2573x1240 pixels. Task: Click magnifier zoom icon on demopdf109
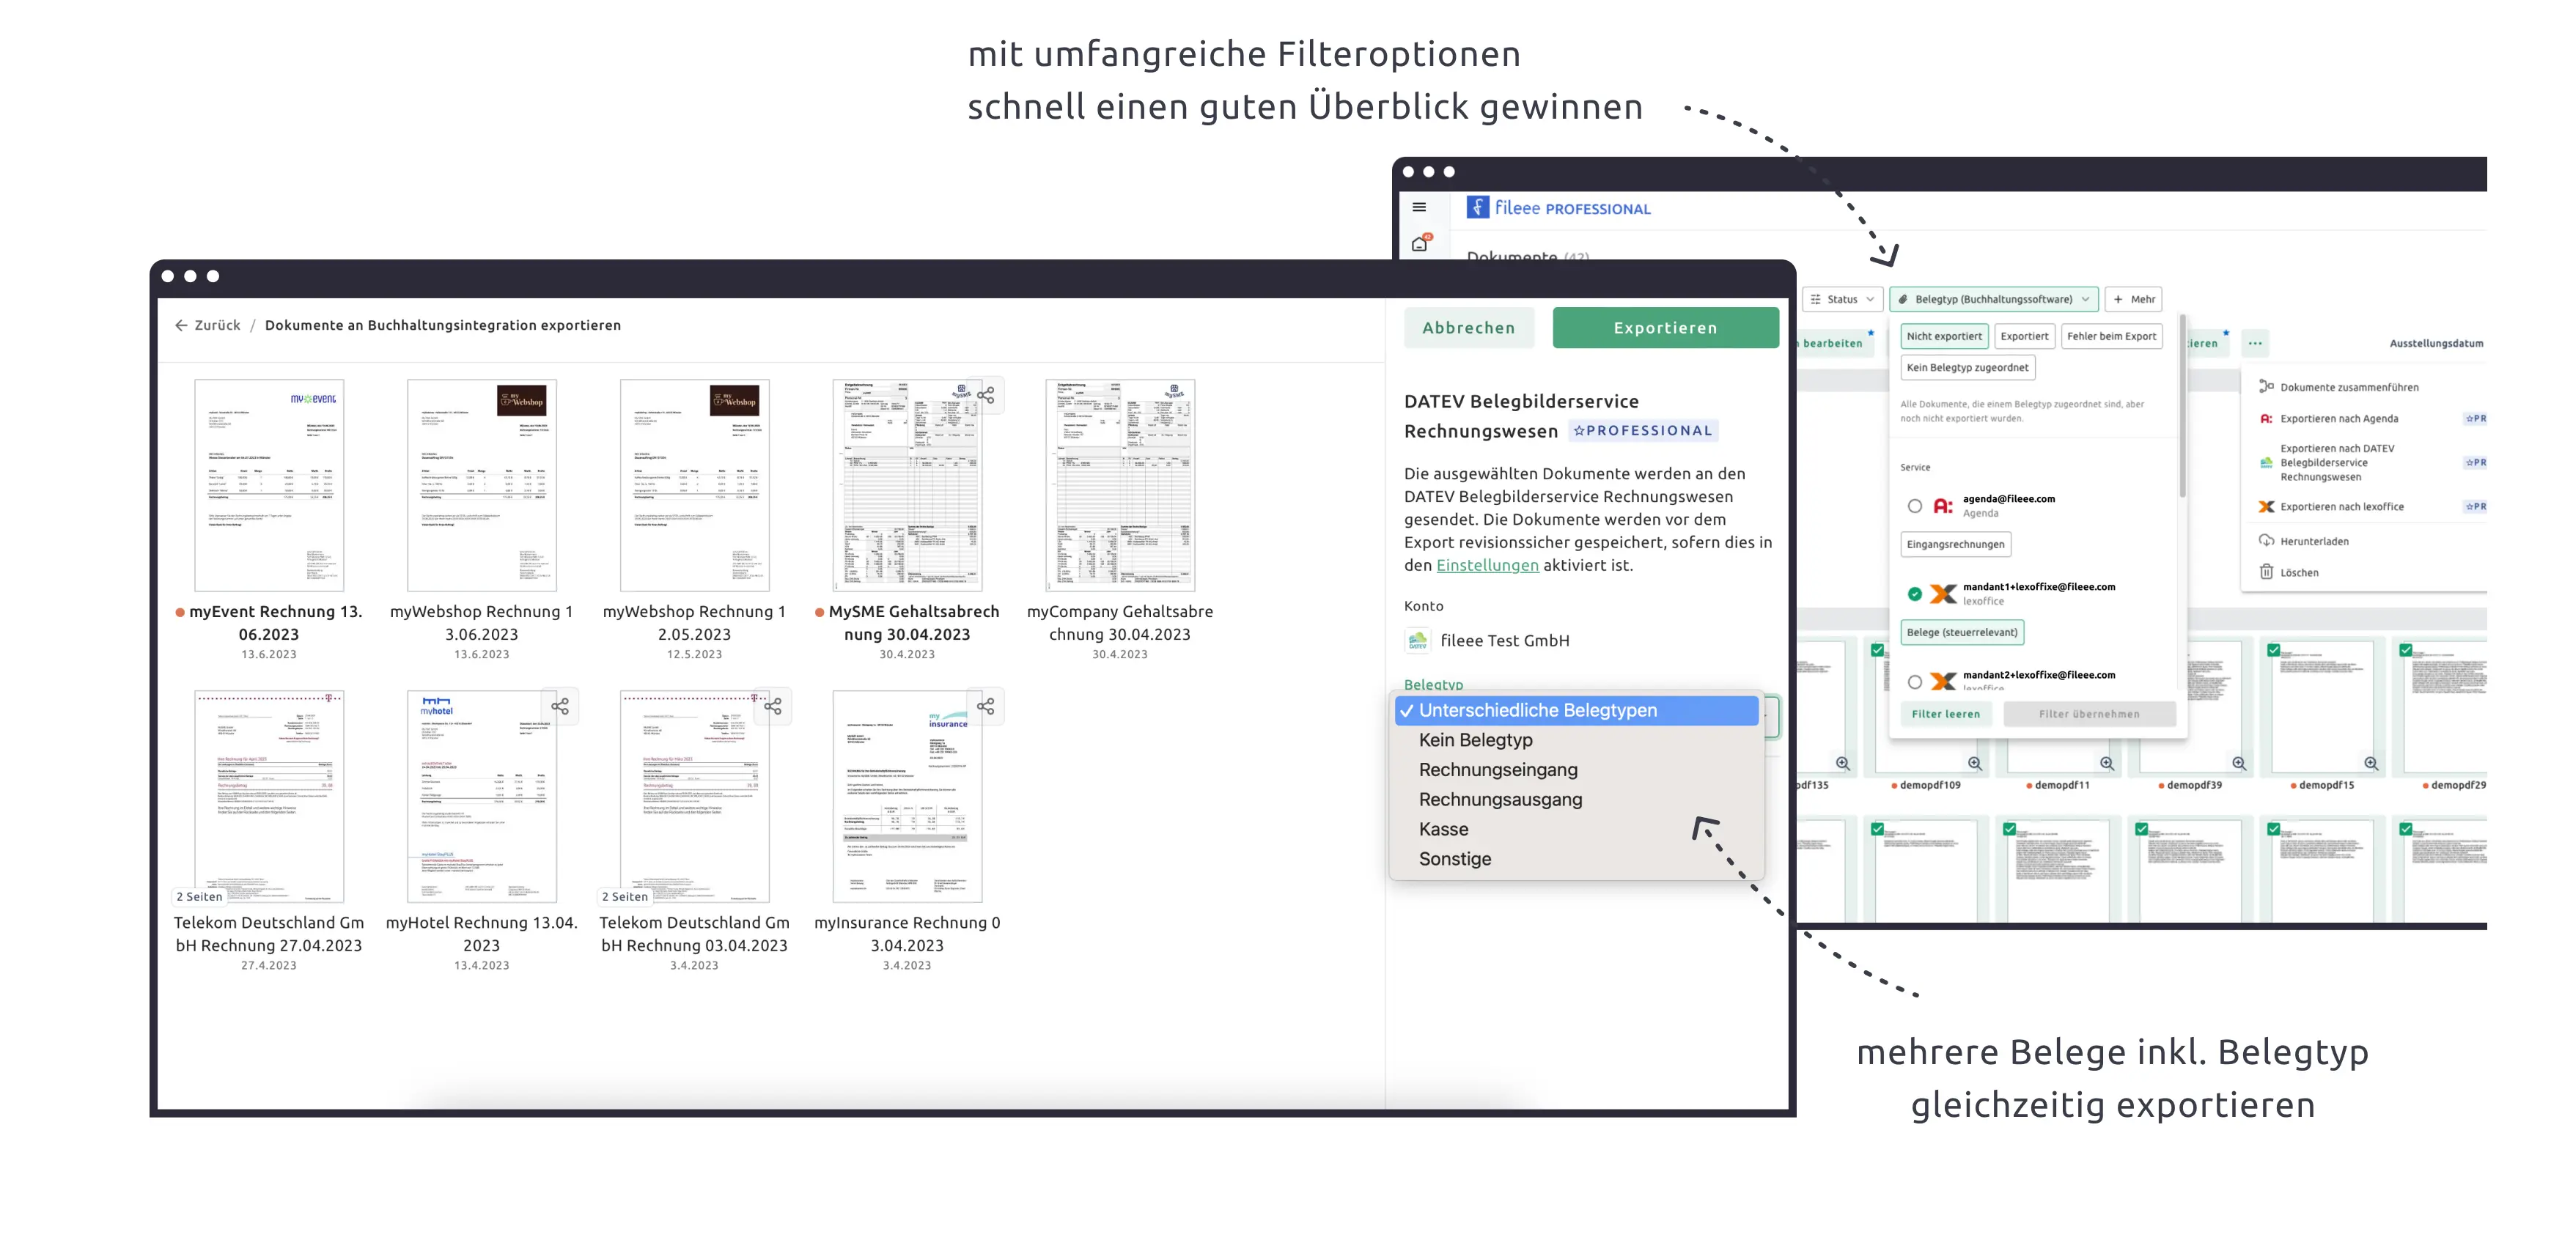(x=1975, y=764)
